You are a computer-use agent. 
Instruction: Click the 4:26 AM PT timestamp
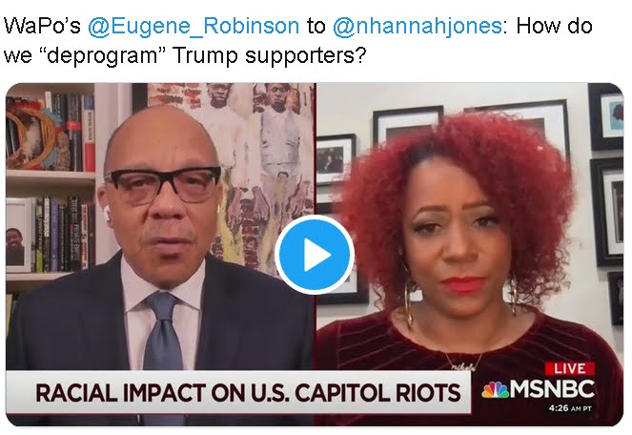click(x=570, y=408)
